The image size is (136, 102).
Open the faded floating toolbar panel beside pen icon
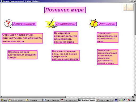coord(130,7)
